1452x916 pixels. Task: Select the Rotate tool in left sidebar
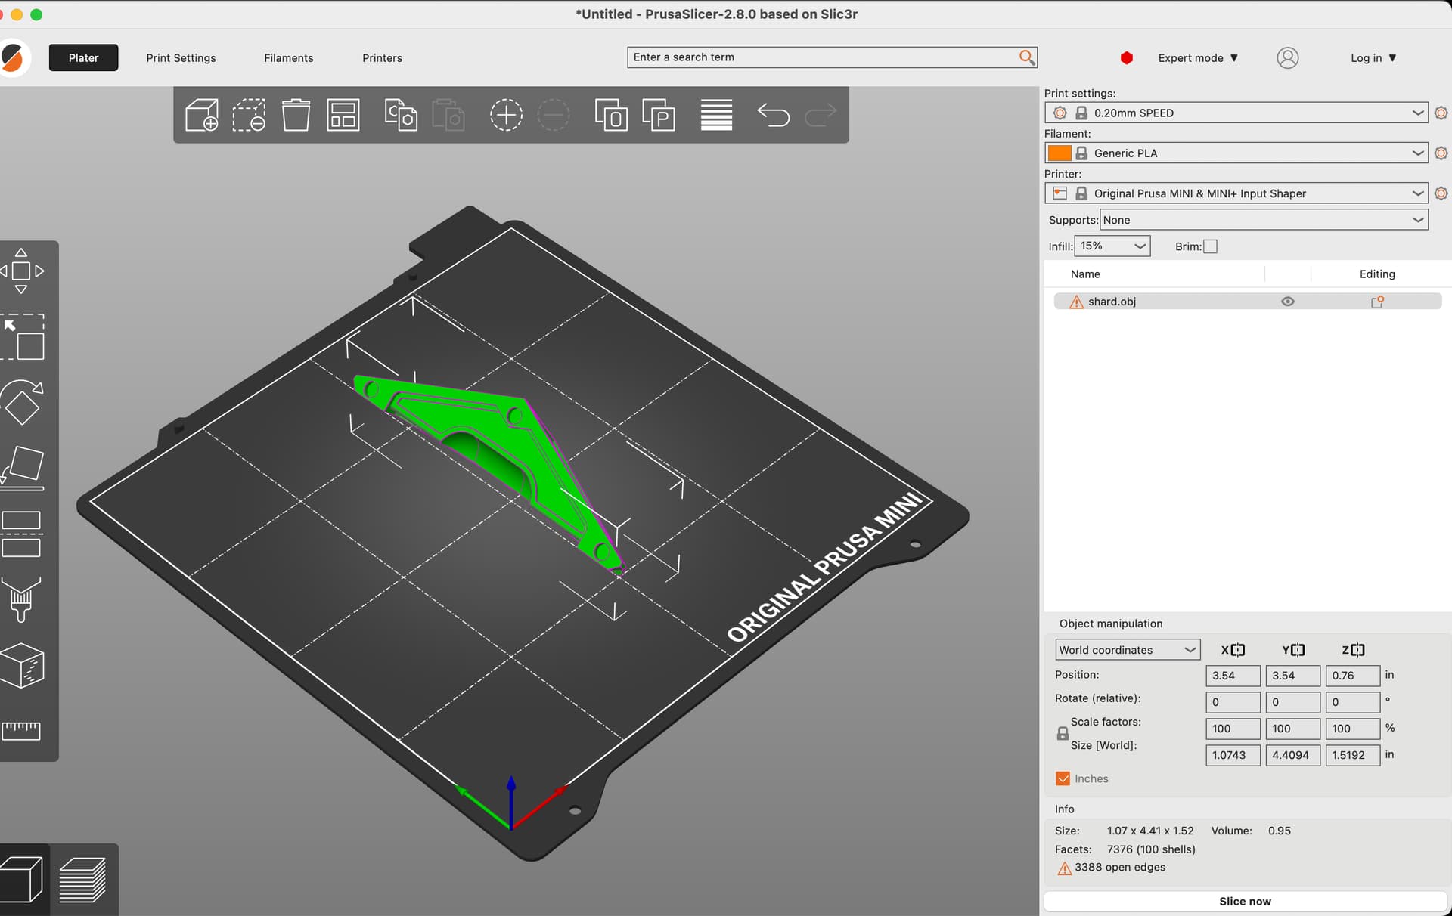22,403
